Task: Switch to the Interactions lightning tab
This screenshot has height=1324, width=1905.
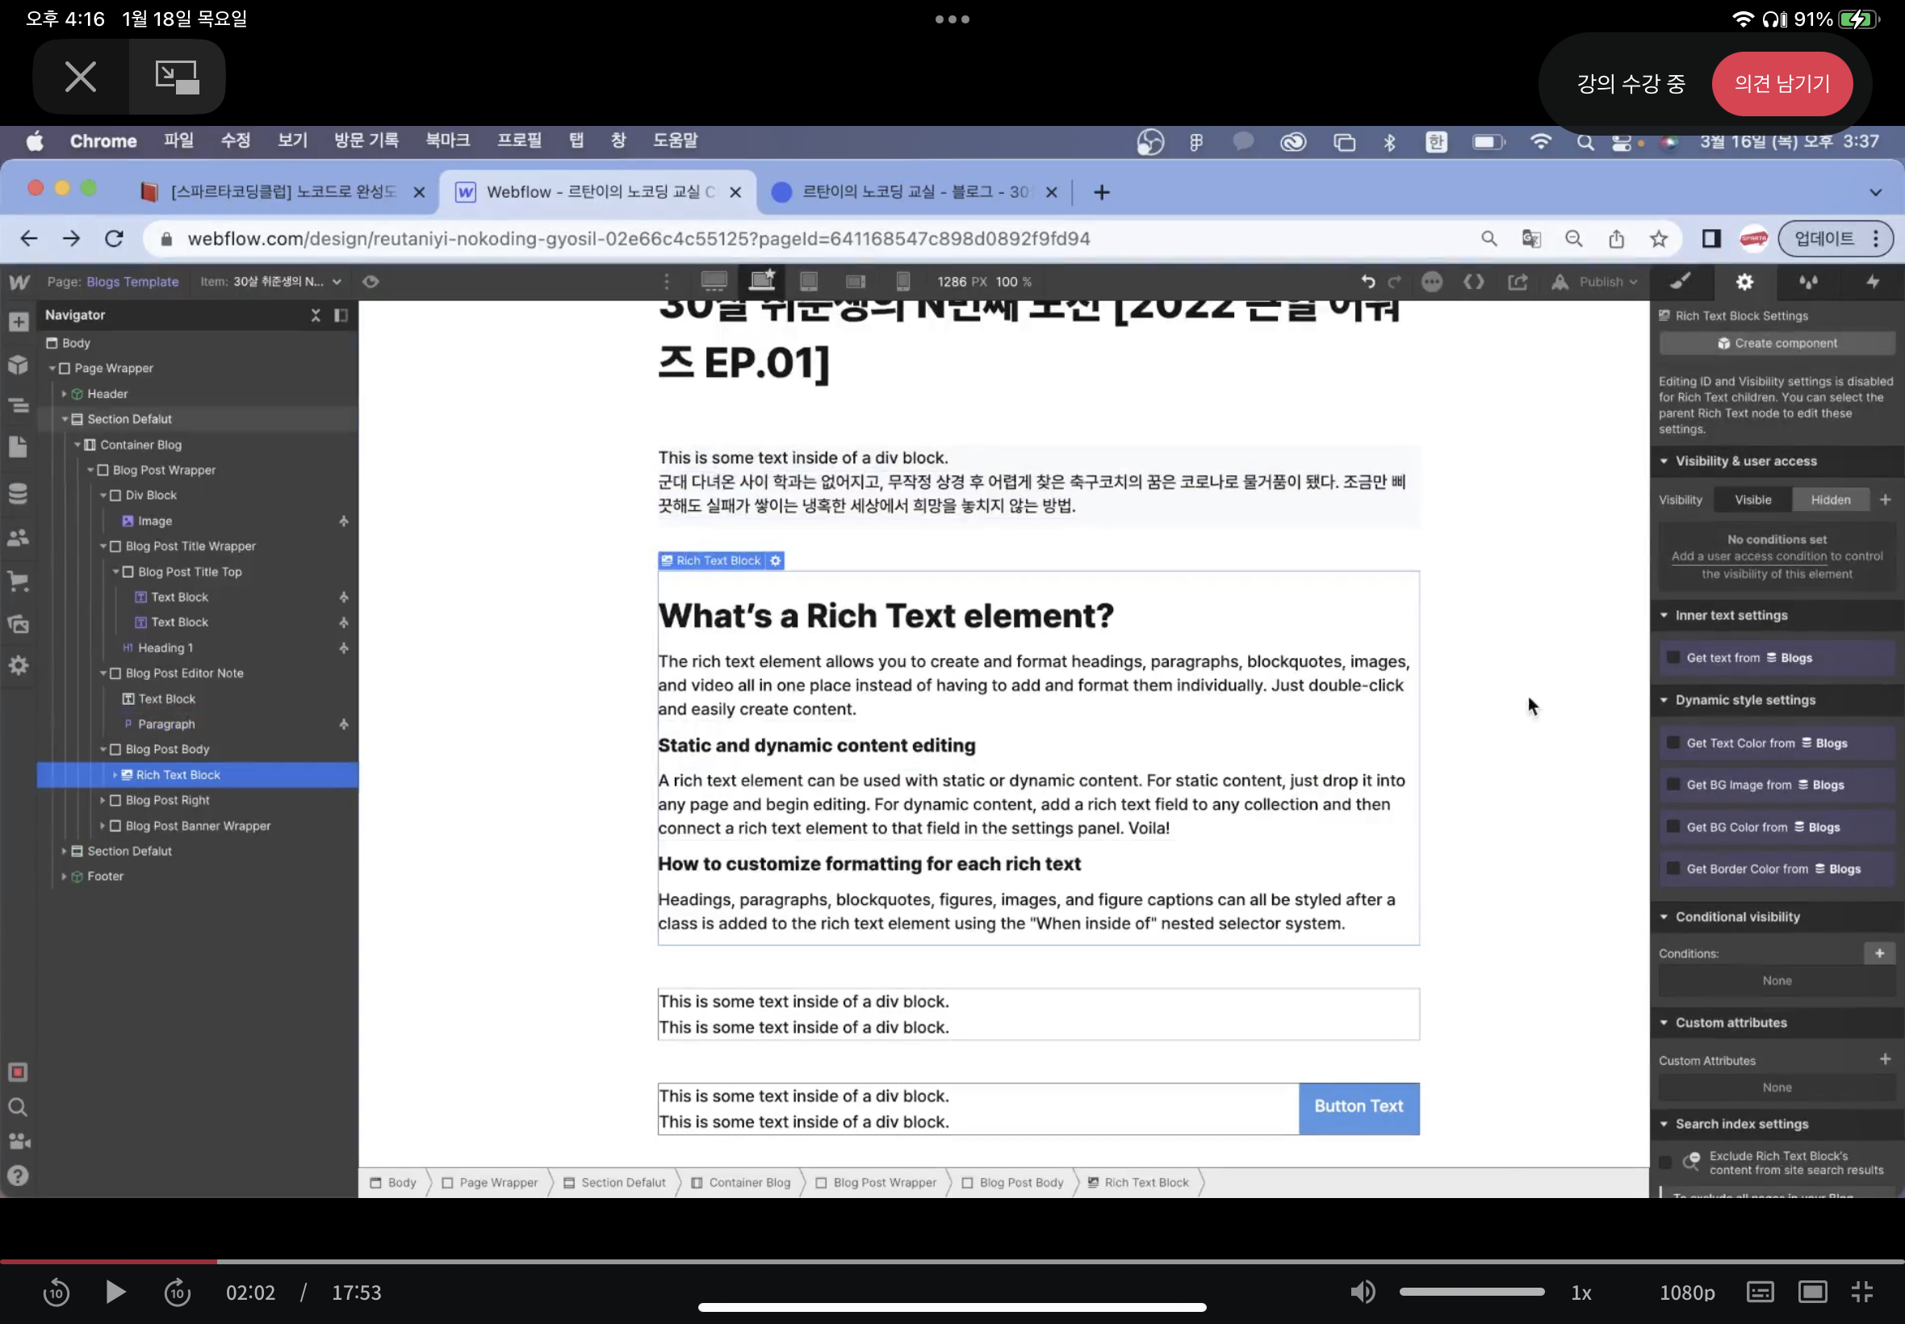Action: [1873, 282]
